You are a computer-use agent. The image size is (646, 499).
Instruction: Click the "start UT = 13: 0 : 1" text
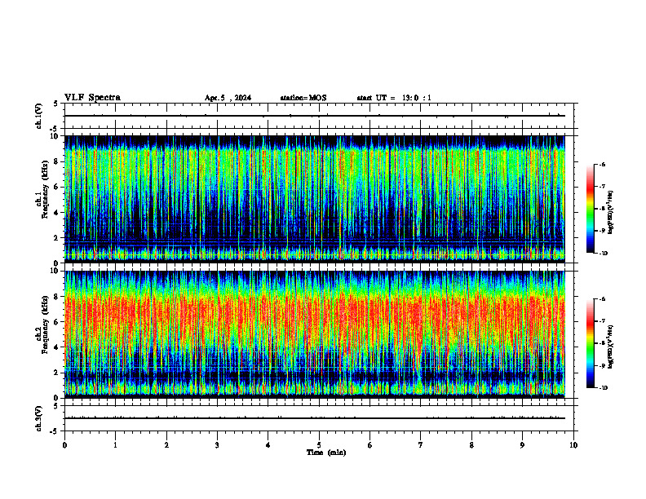(394, 98)
